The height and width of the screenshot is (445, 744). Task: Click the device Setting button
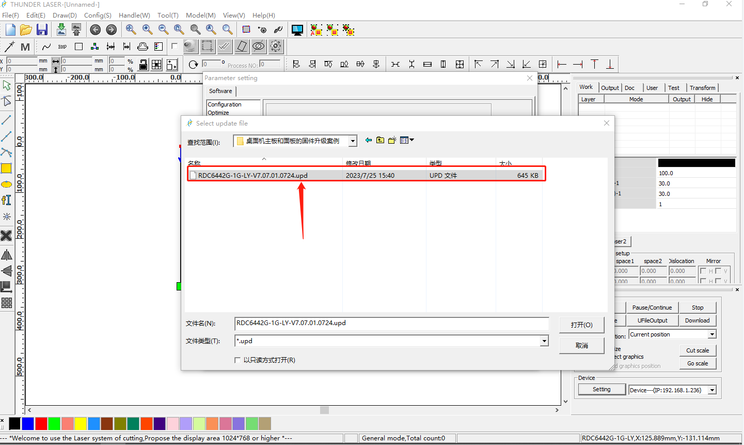[601, 390]
